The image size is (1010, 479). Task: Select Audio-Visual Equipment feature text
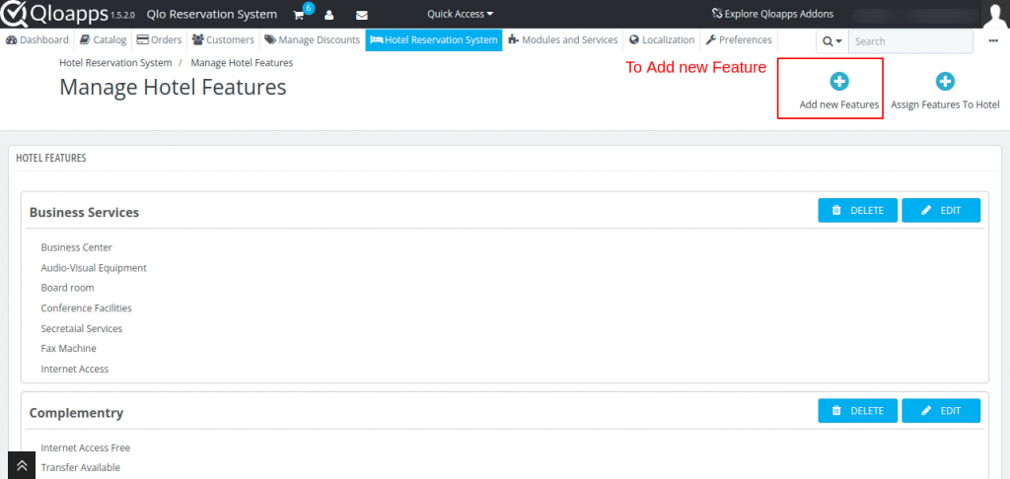click(x=94, y=268)
